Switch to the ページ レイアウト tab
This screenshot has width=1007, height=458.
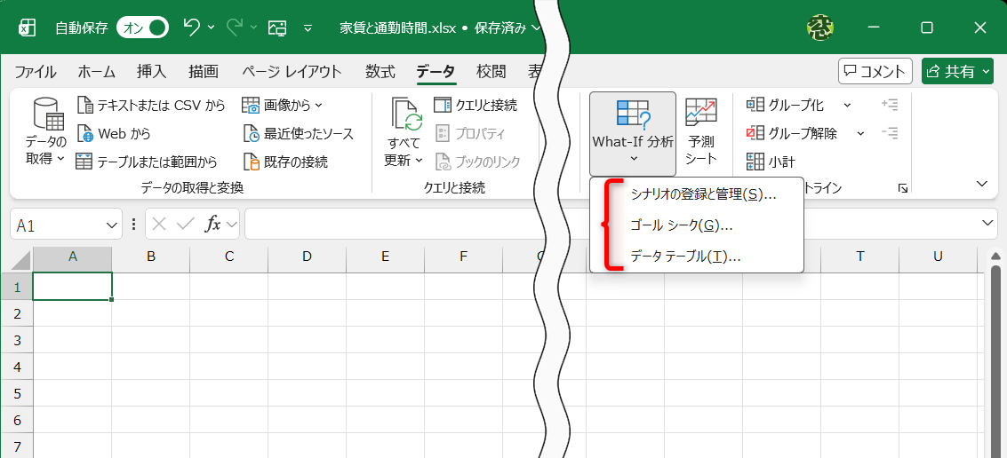292,71
